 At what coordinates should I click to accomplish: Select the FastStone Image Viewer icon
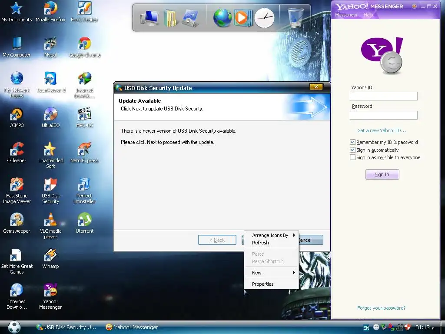pos(17,190)
